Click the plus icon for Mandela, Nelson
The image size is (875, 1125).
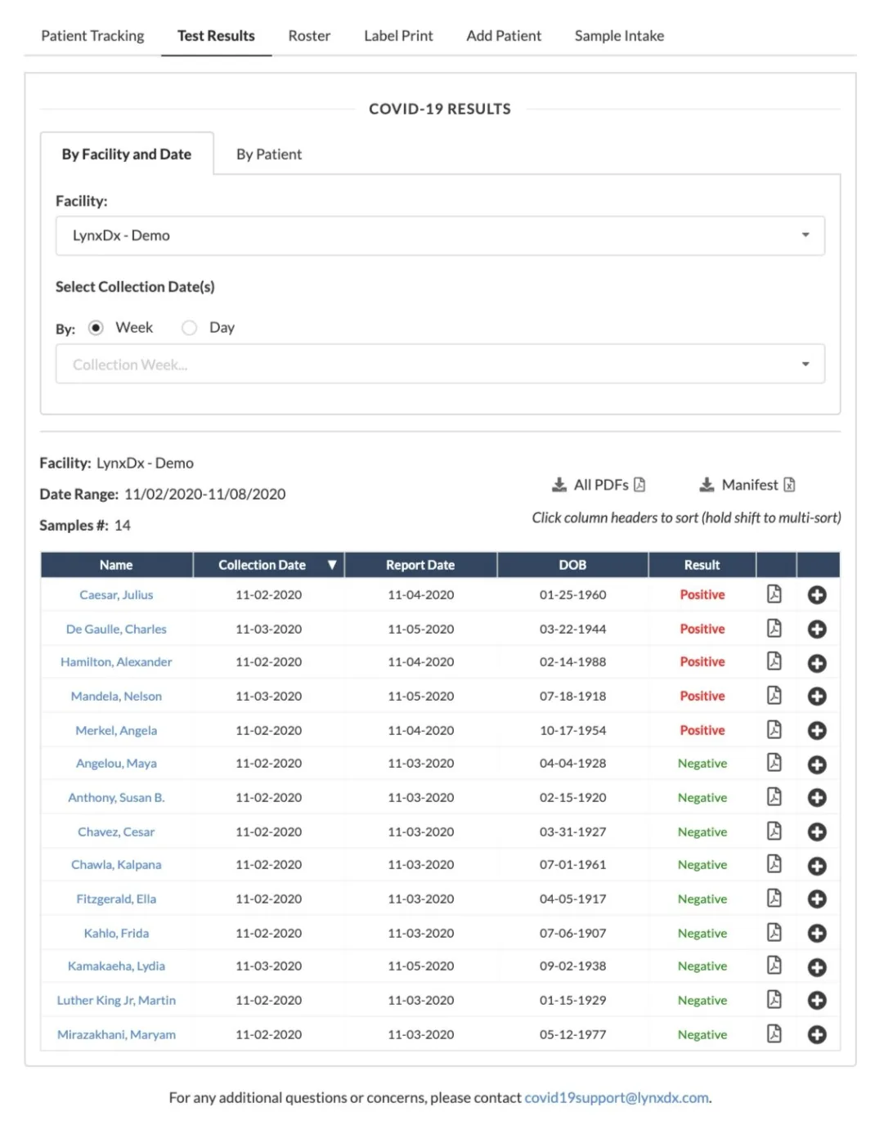(816, 697)
